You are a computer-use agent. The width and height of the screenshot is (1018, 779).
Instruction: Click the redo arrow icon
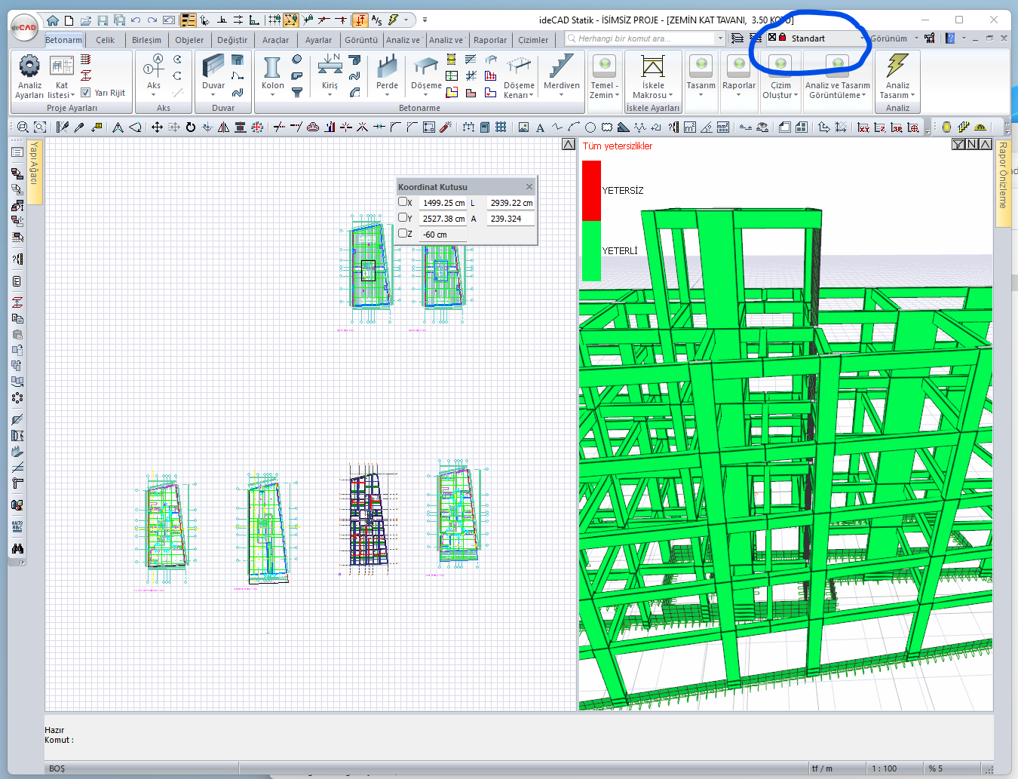pyautogui.click(x=152, y=20)
